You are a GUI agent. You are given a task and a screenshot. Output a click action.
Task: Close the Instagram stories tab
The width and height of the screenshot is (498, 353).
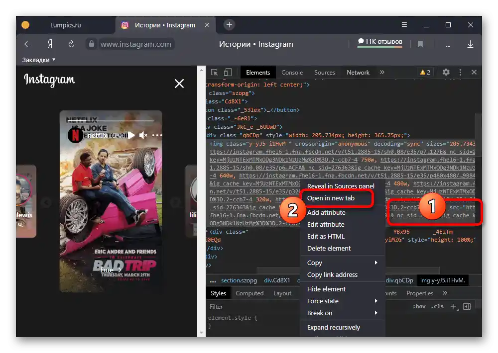coord(207,25)
